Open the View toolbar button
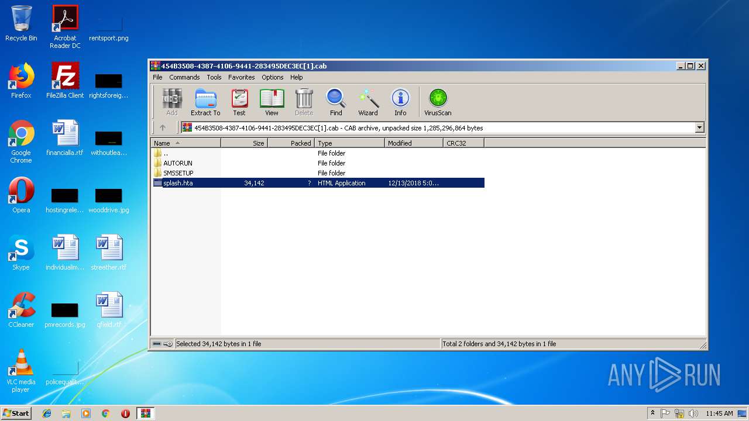The height and width of the screenshot is (421, 749). [272, 102]
